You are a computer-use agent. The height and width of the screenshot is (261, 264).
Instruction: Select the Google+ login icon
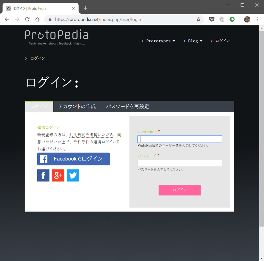pos(58,175)
